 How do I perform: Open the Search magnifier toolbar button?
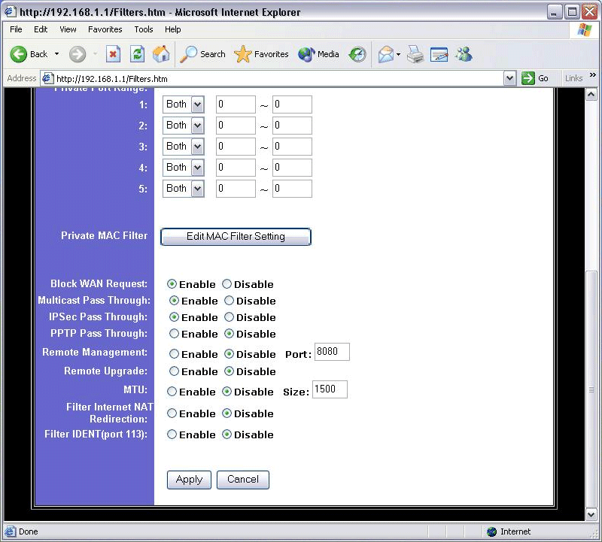point(202,54)
